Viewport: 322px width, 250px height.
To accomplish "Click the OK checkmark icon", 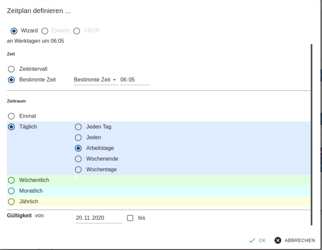I will [x=252, y=240].
